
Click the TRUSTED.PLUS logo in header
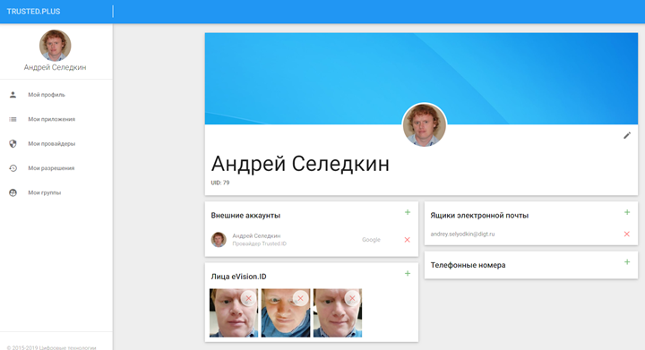tap(33, 12)
